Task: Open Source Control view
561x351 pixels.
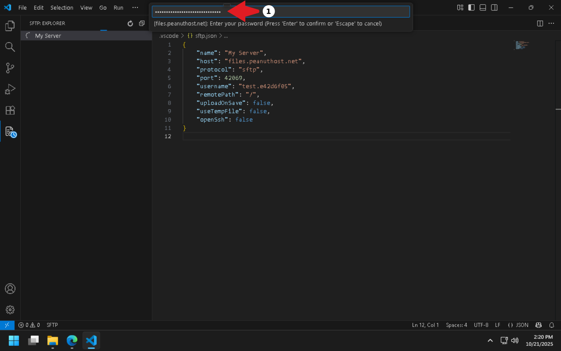Action: click(x=10, y=68)
